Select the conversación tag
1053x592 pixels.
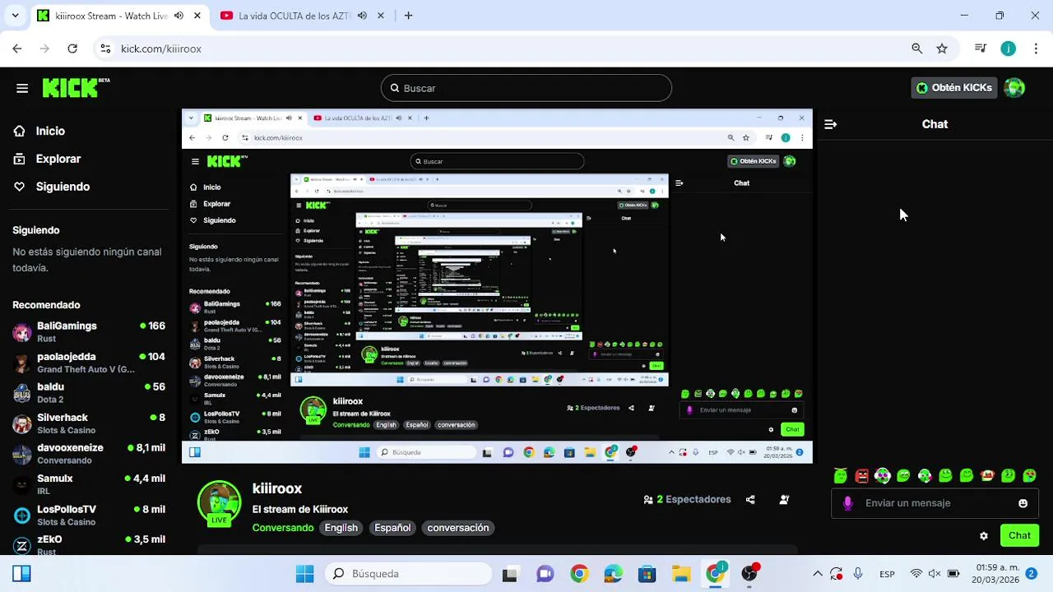(x=458, y=528)
